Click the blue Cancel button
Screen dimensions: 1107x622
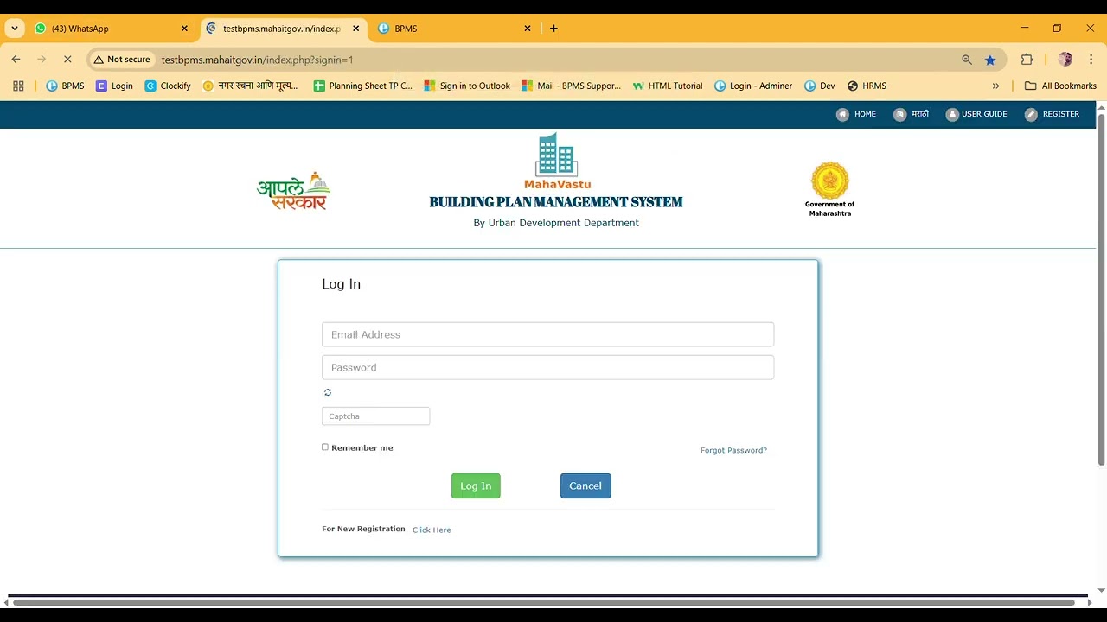[x=585, y=486]
